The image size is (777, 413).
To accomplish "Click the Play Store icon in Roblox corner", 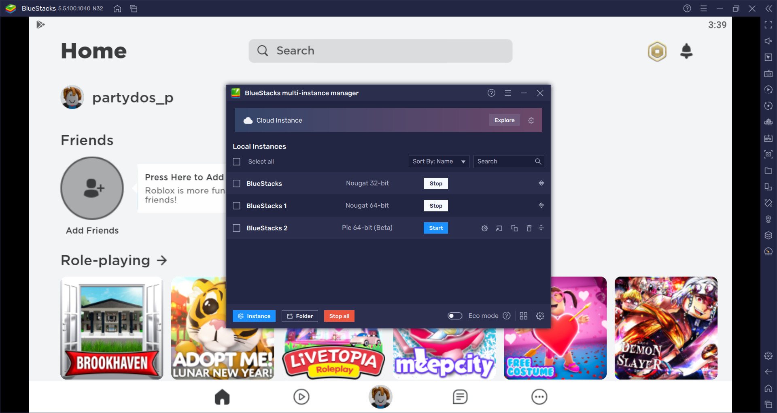I will point(40,25).
